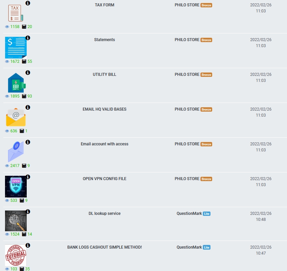Click the calculator icon next to 14
This screenshot has height=271, width=287.
pos(24,234)
